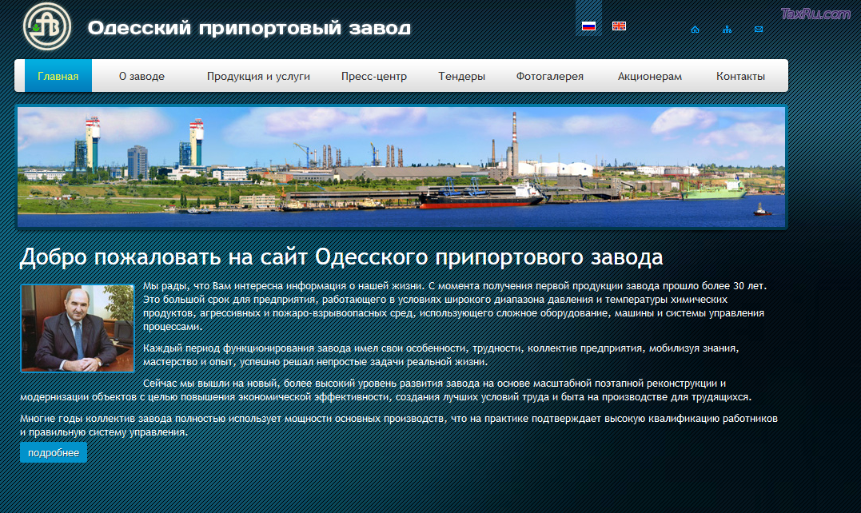861x513 pixels.
Task: Click the round factory logo emblem
Action: coord(46,27)
